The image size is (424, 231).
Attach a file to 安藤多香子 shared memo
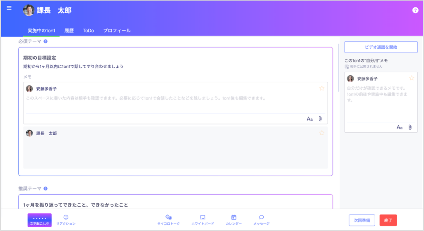(320, 119)
